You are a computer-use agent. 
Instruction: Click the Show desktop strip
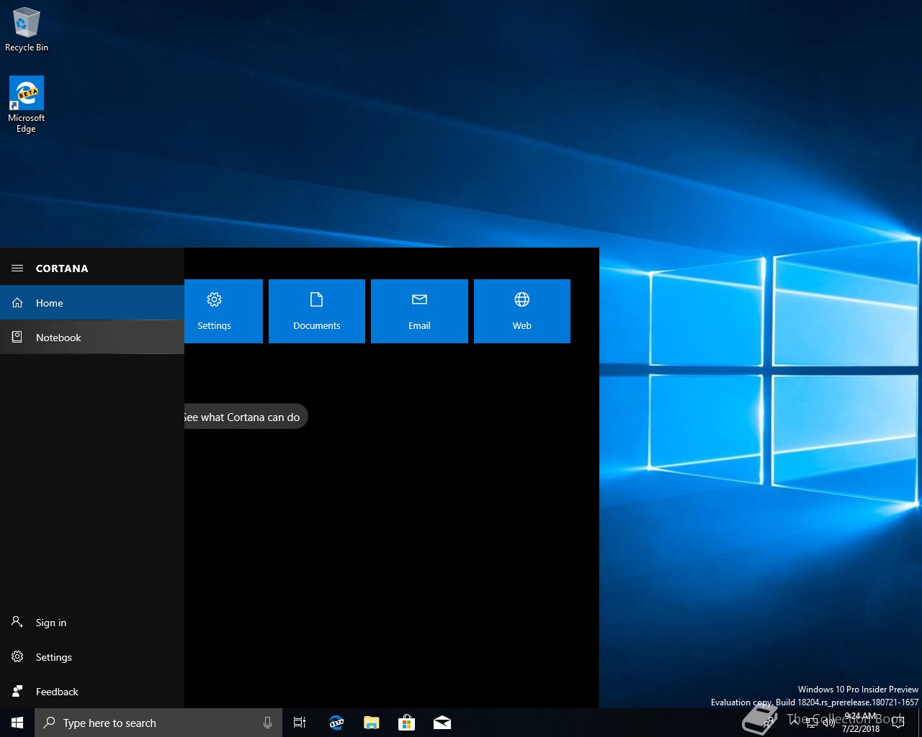[920, 723]
